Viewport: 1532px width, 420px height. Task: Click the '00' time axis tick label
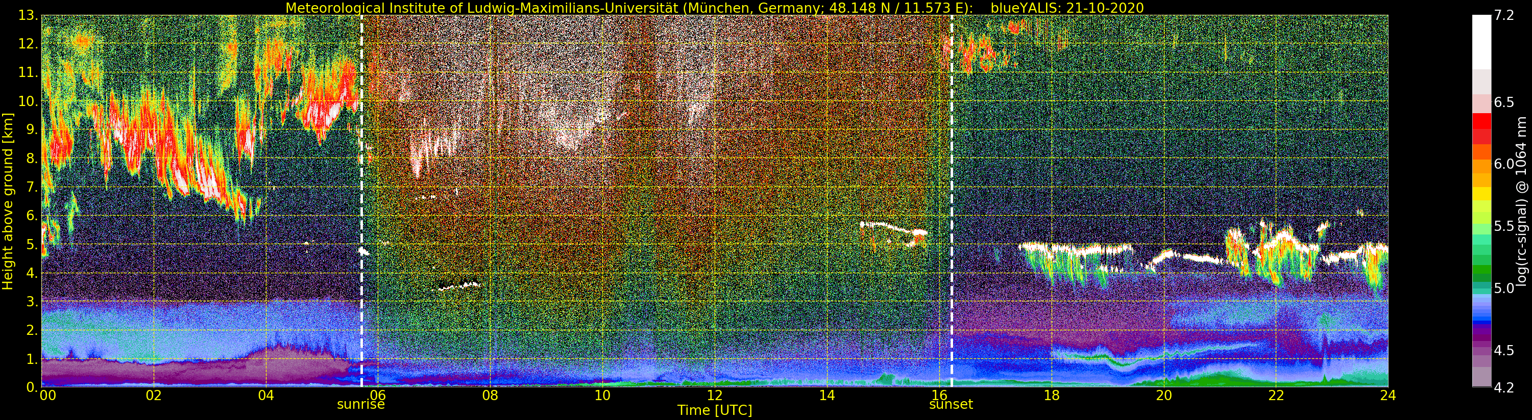48,395
